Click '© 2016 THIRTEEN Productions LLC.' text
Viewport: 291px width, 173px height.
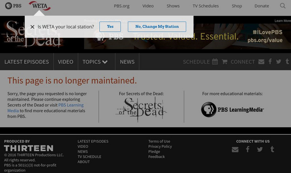pos(34,155)
